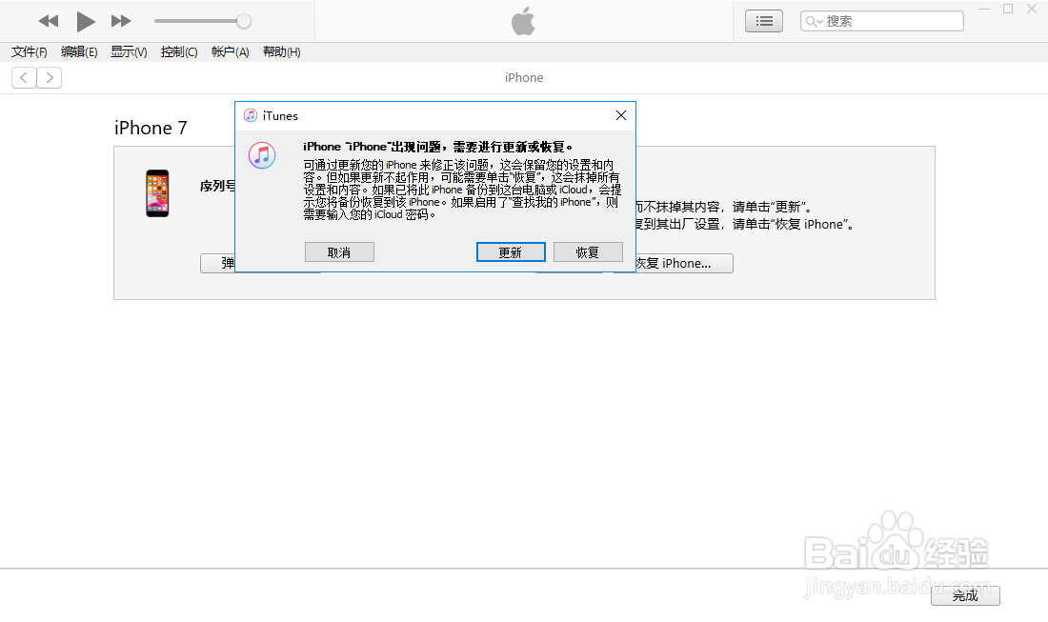Screen dimensions: 1048x622
Task: Minimize the iTunes window
Action: [x=984, y=9]
